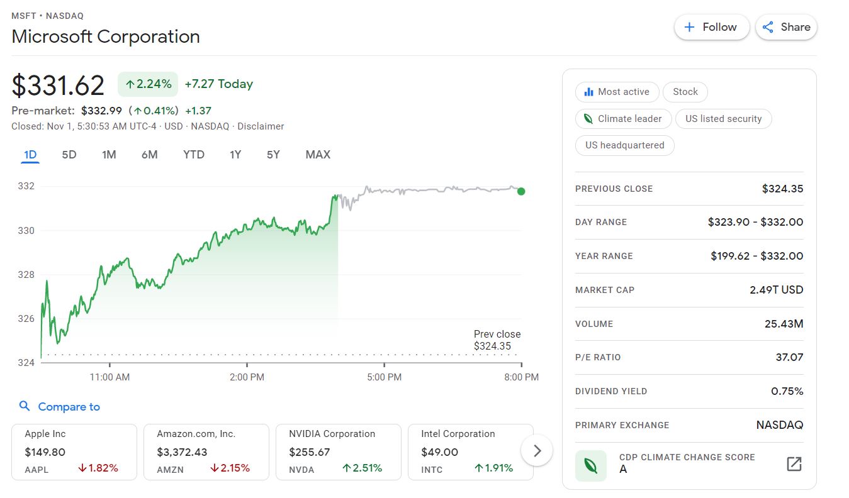Switch to the 5Y chart range
The width and height of the screenshot is (849, 498).
(x=273, y=155)
